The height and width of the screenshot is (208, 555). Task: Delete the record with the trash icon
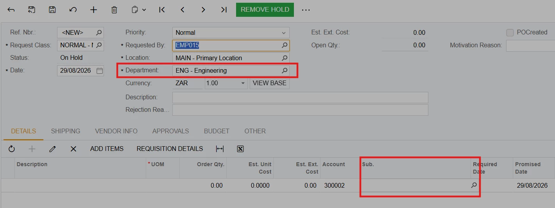(114, 10)
